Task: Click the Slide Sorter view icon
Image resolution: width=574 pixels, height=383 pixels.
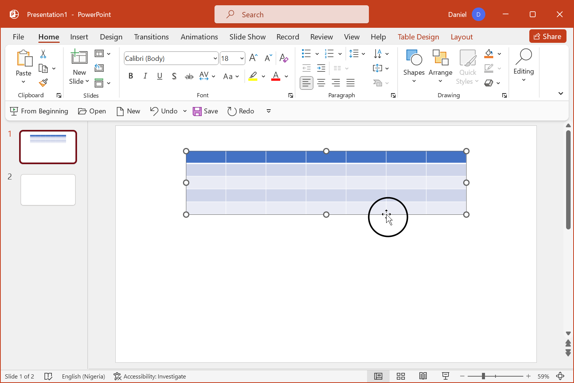Action: (x=401, y=376)
